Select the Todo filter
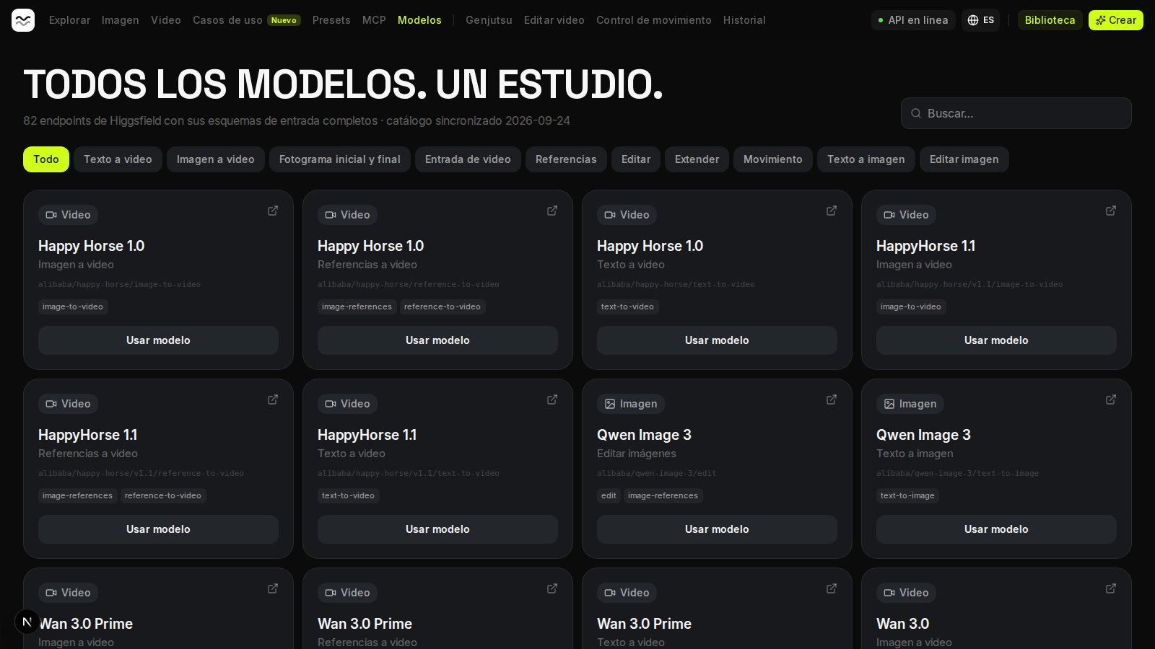 pos(46,159)
